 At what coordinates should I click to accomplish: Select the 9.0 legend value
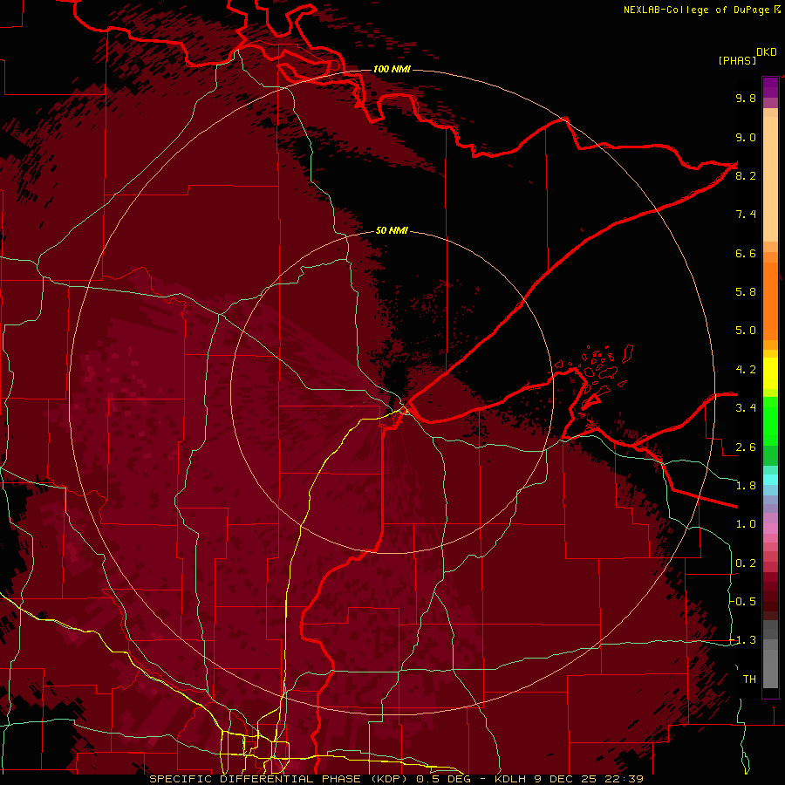click(746, 137)
